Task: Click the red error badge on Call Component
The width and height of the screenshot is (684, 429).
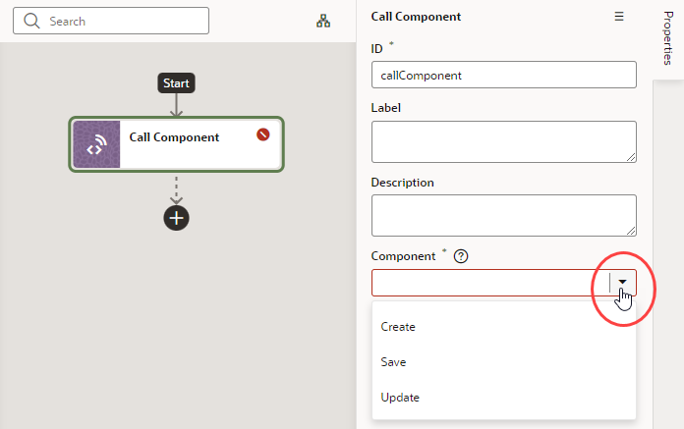Action: click(x=263, y=134)
